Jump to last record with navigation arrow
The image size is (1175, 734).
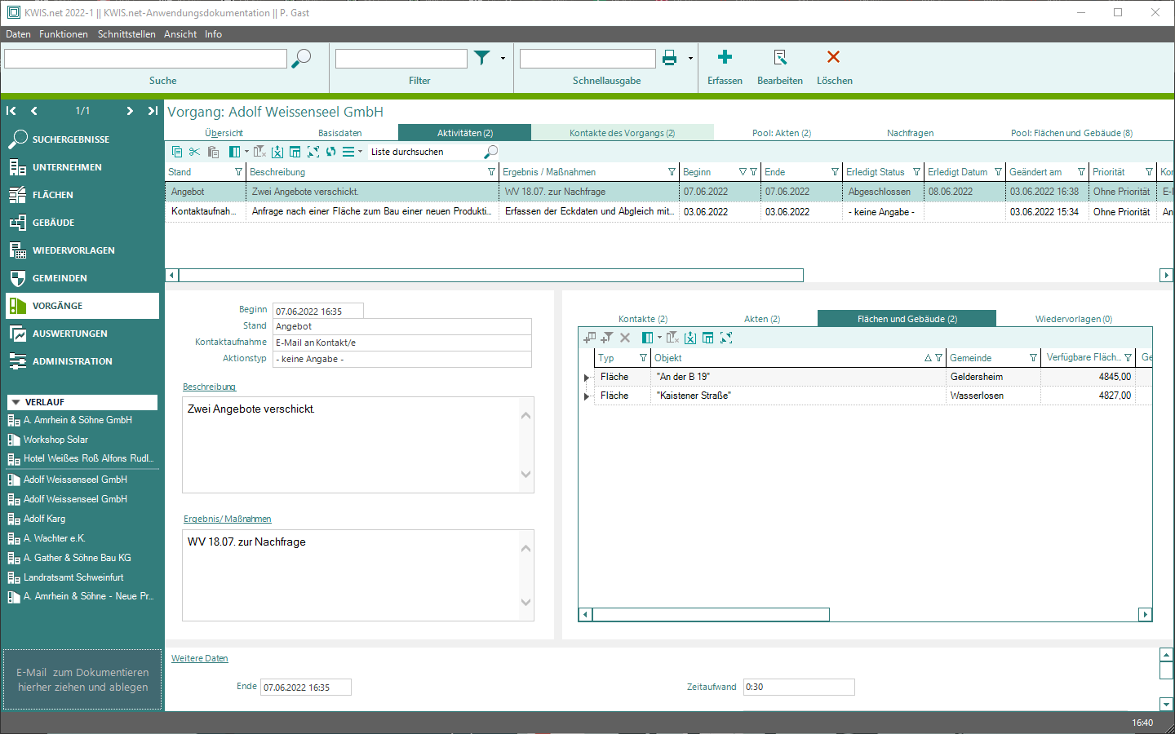click(x=153, y=111)
